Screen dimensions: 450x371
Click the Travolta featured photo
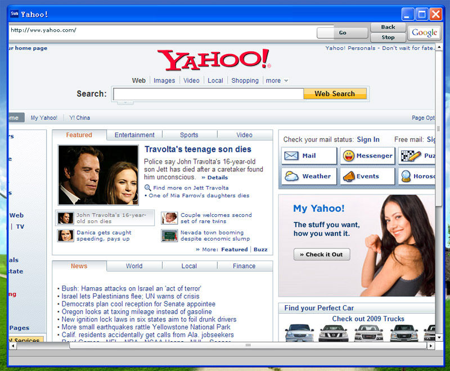98,175
